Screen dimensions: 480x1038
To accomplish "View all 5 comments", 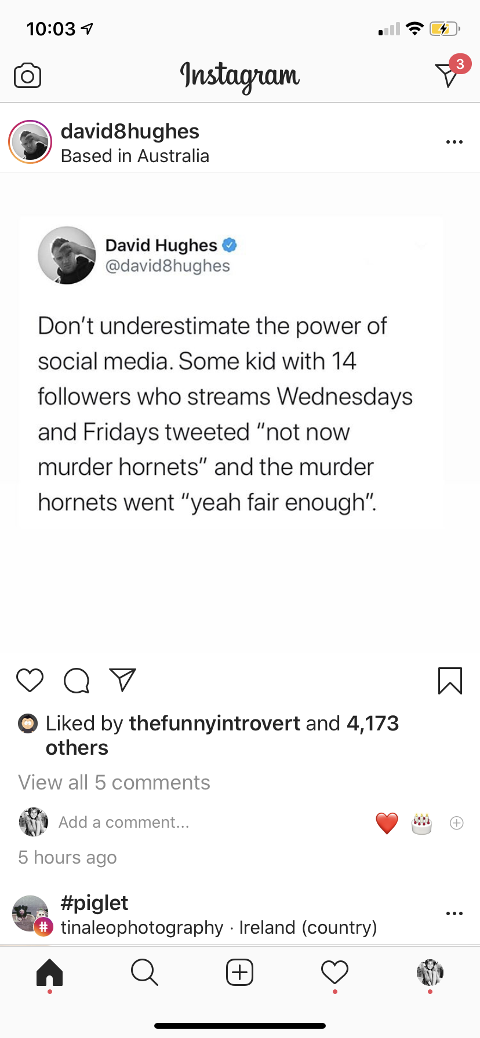I will [x=114, y=783].
